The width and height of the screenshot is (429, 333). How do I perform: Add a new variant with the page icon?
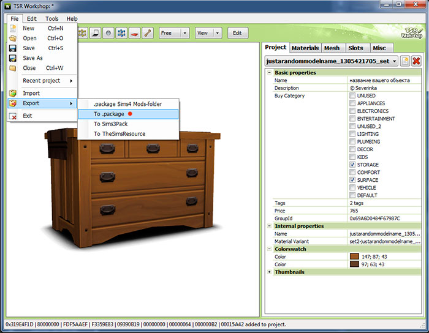tap(405, 61)
